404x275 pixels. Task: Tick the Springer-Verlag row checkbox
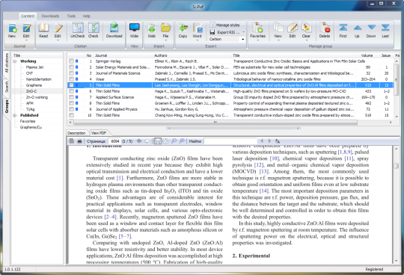point(71,61)
